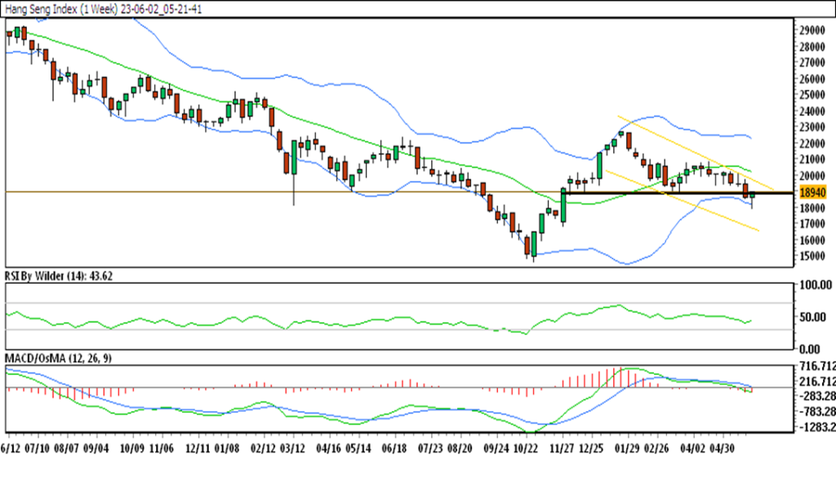Click the highlighted 18940 price label

click(x=813, y=192)
